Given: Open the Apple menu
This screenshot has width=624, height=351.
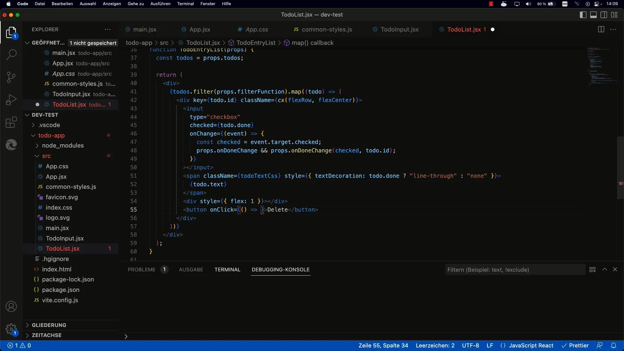Looking at the screenshot, I should pyautogui.click(x=9, y=4).
